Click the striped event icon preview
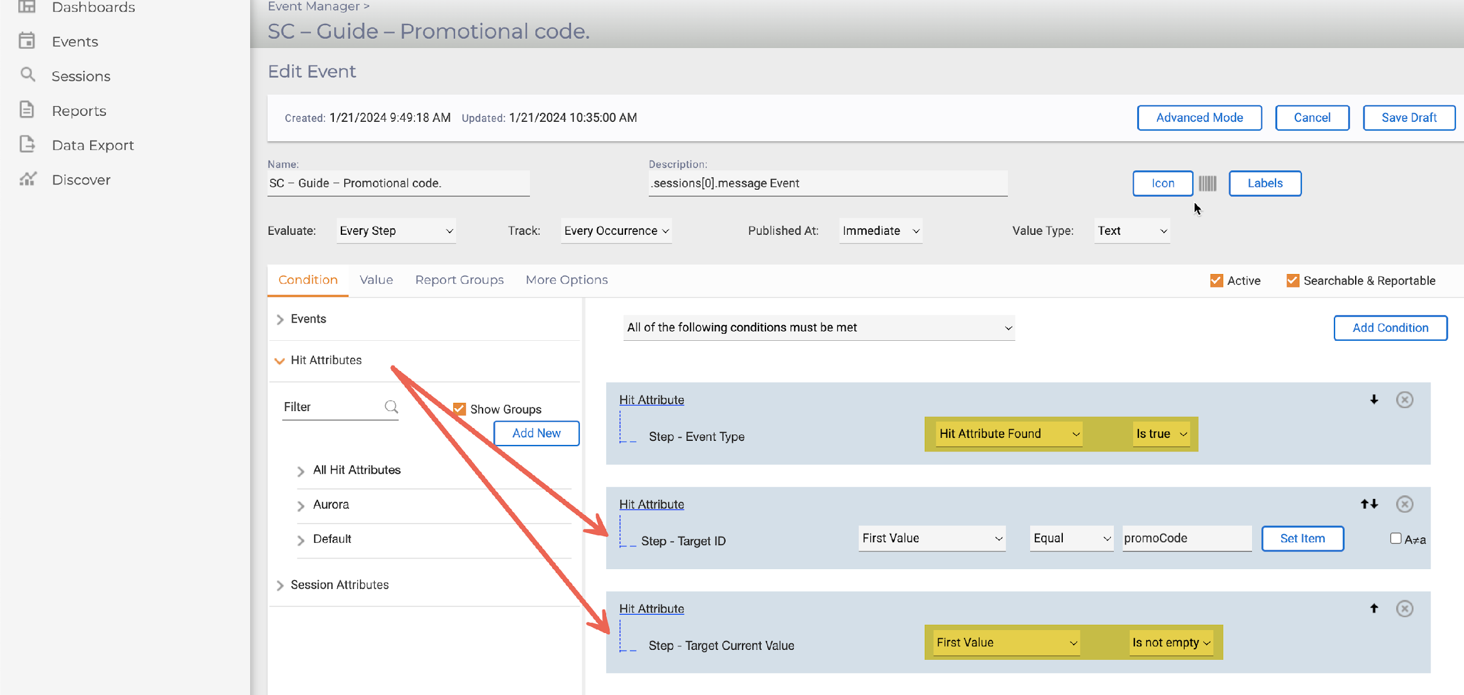The width and height of the screenshot is (1464, 695). click(x=1208, y=183)
